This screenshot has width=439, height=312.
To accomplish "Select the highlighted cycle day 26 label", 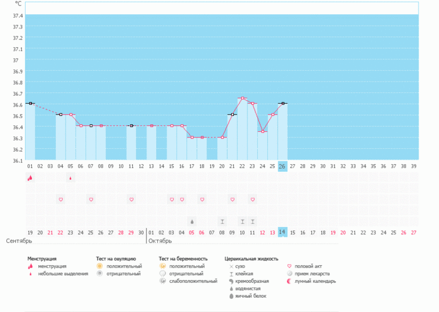I will [x=282, y=167].
